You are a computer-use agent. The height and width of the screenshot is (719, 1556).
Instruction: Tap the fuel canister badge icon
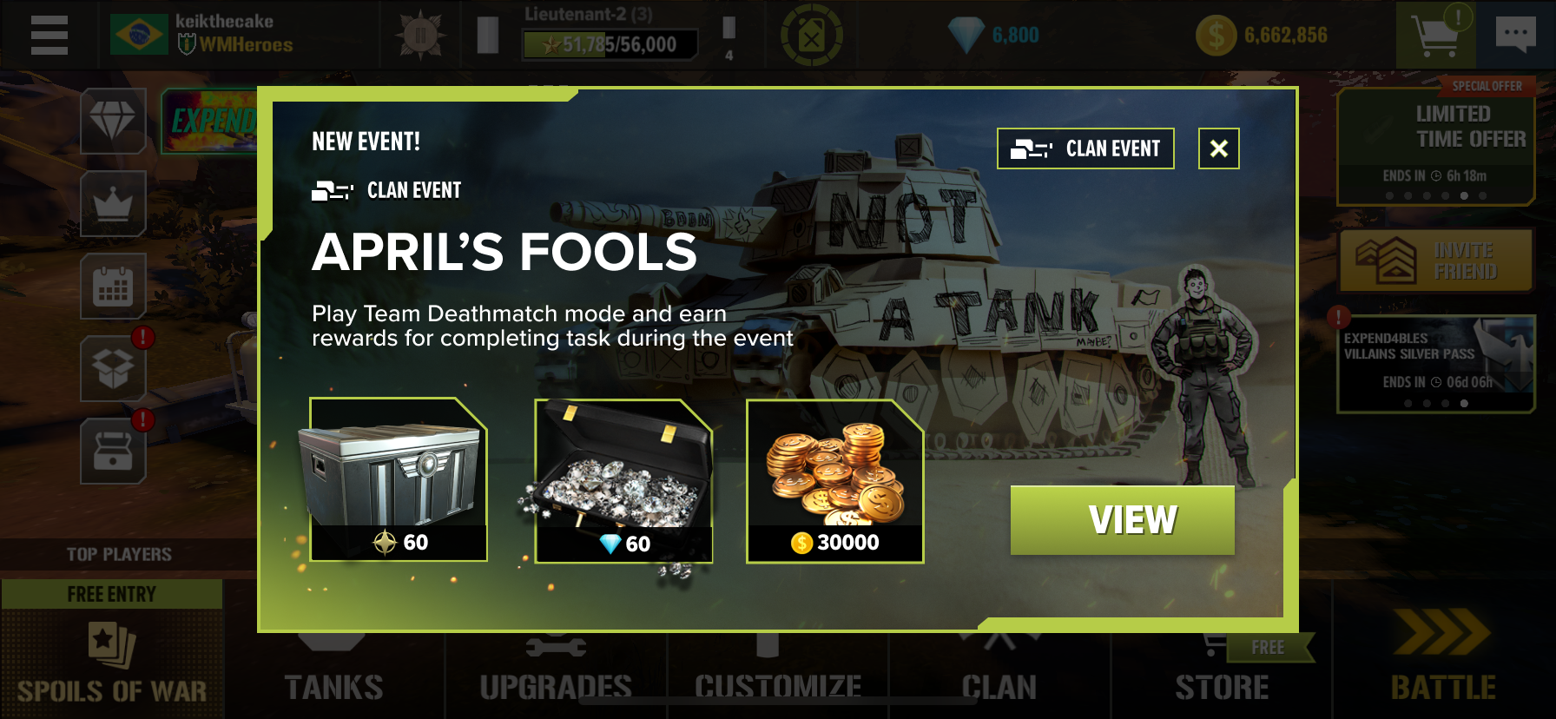811,36
